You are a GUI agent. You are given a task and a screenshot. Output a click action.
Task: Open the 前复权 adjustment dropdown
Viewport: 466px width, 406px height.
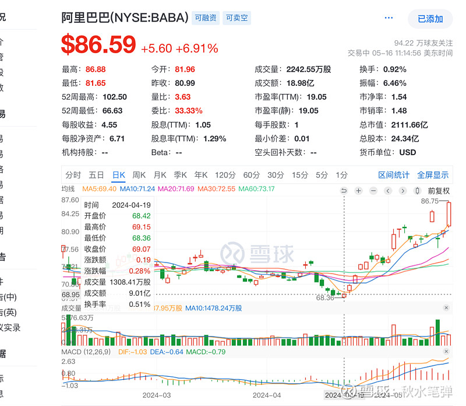pyautogui.click(x=439, y=191)
